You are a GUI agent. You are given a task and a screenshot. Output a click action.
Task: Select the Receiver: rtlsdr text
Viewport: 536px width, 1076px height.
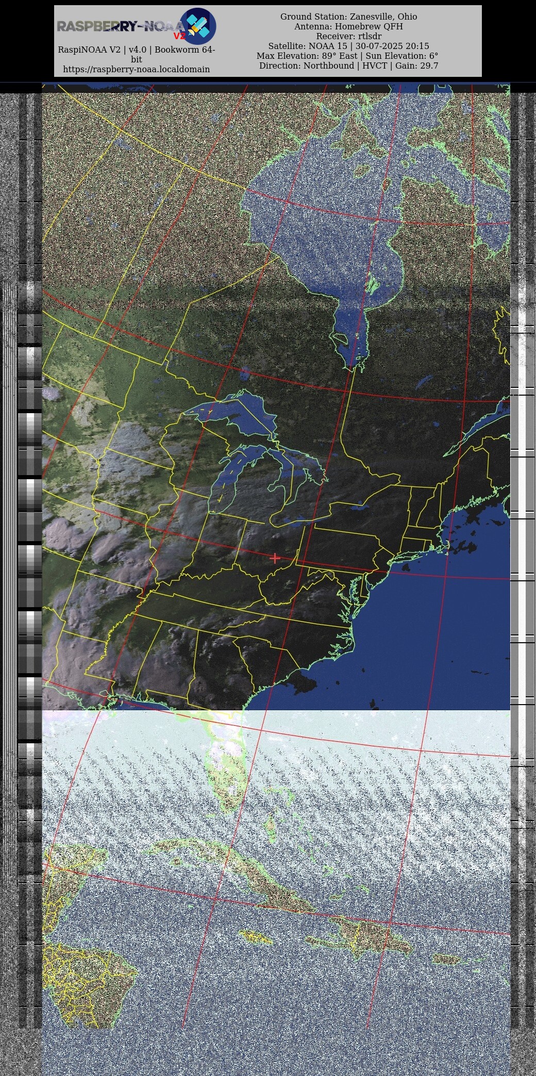click(348, 36)
